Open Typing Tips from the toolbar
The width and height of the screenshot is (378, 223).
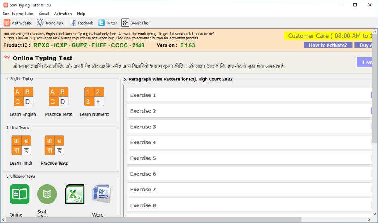click(50, 23)
